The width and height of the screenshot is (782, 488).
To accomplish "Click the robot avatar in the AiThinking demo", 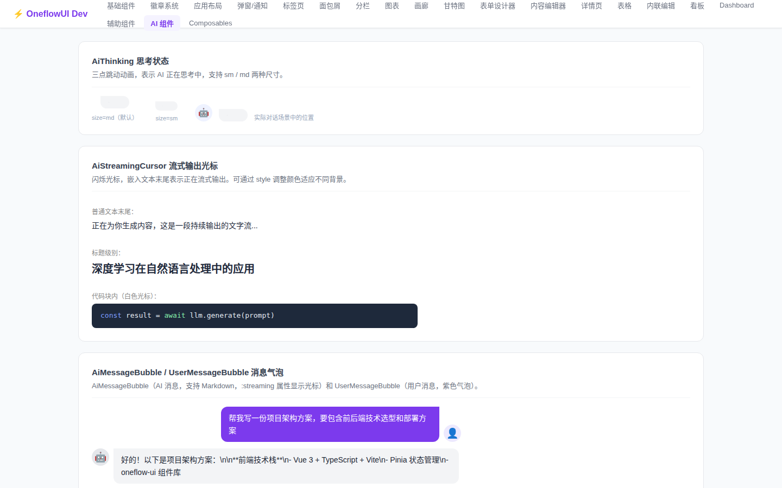I will [x=204, y=113].
